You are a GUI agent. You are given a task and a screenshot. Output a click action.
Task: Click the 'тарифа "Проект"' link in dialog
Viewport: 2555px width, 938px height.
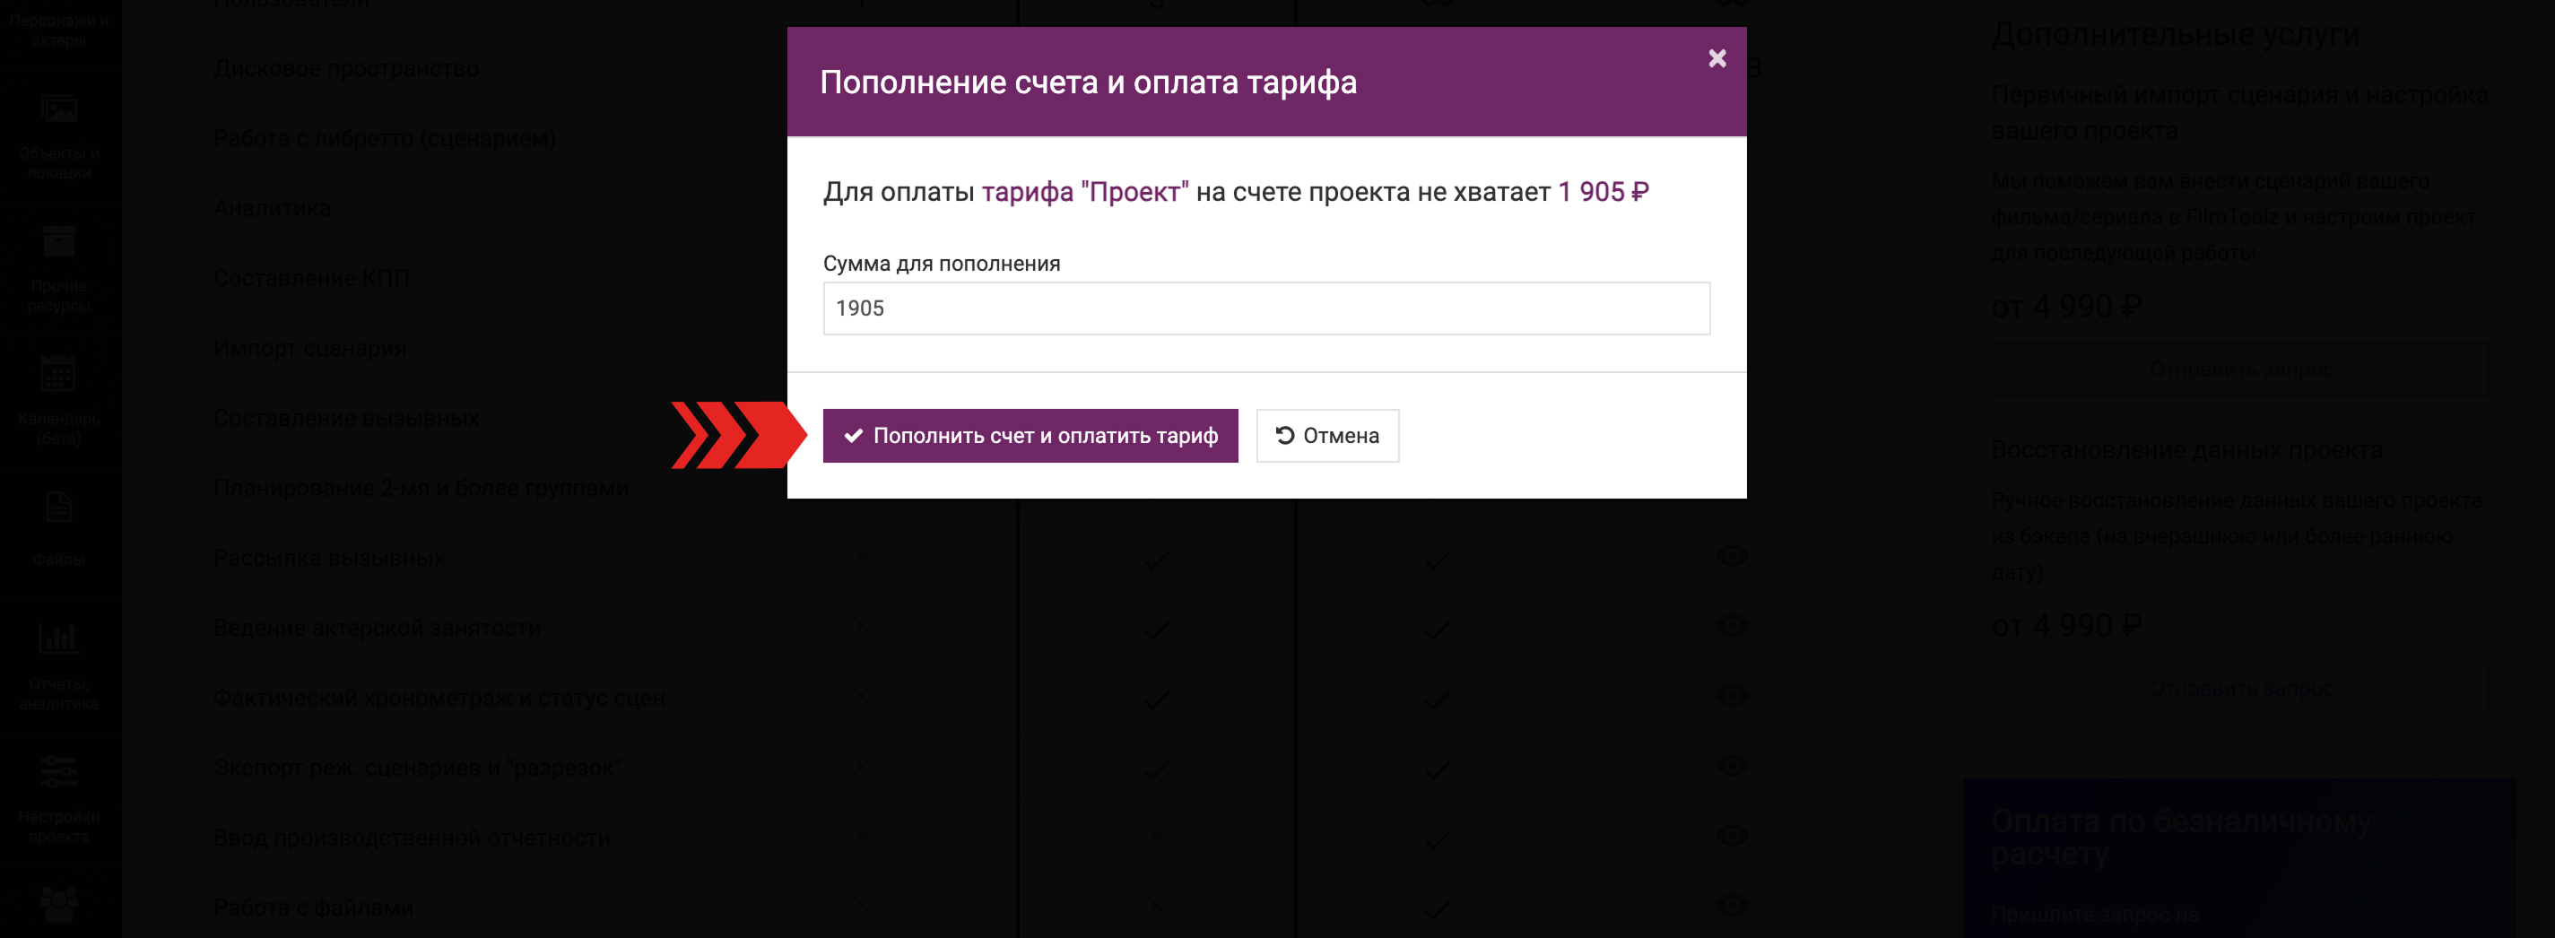1084,193
